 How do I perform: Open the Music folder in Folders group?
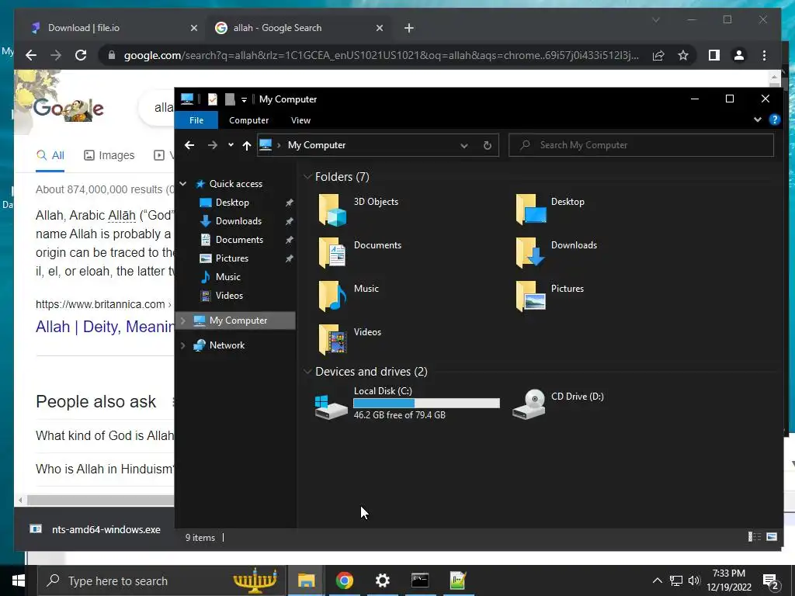(332, 296)
